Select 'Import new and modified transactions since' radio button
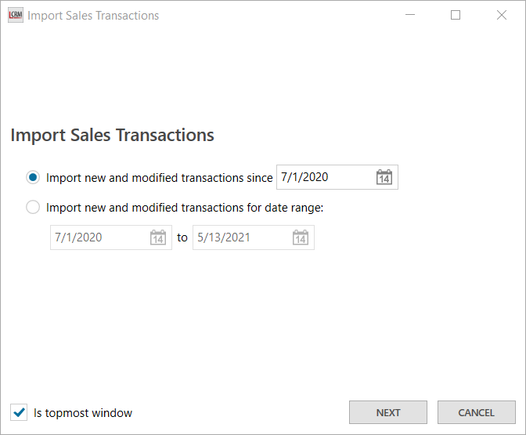Viewport: 526px width, 435px height. pyautogui.click(x=33, y=178)
